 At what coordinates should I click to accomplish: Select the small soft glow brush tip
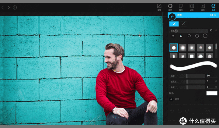[x=192, y=48]
